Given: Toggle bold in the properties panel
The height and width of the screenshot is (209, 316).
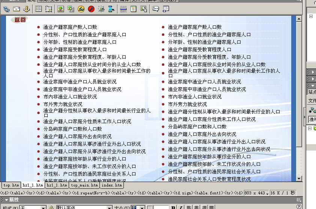Looking at the screenshot, I should click(x=173, y=207).
